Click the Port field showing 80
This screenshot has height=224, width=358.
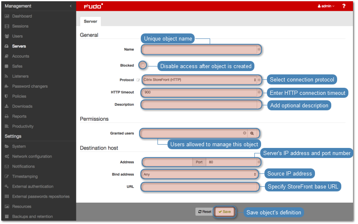coord(232,162)
